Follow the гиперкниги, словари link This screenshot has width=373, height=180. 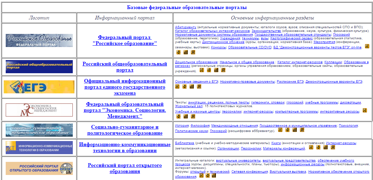[268, 102]
